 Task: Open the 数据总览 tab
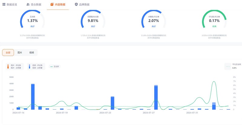[12, 5]
